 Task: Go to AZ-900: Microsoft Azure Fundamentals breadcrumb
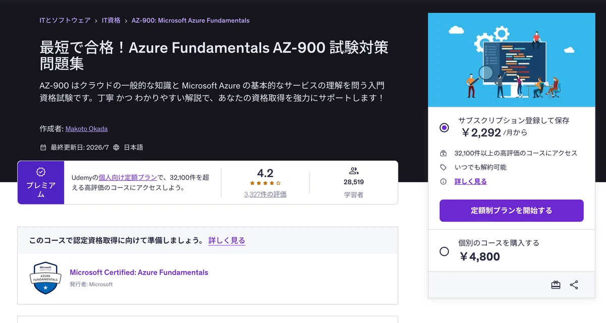coord(190,21)
